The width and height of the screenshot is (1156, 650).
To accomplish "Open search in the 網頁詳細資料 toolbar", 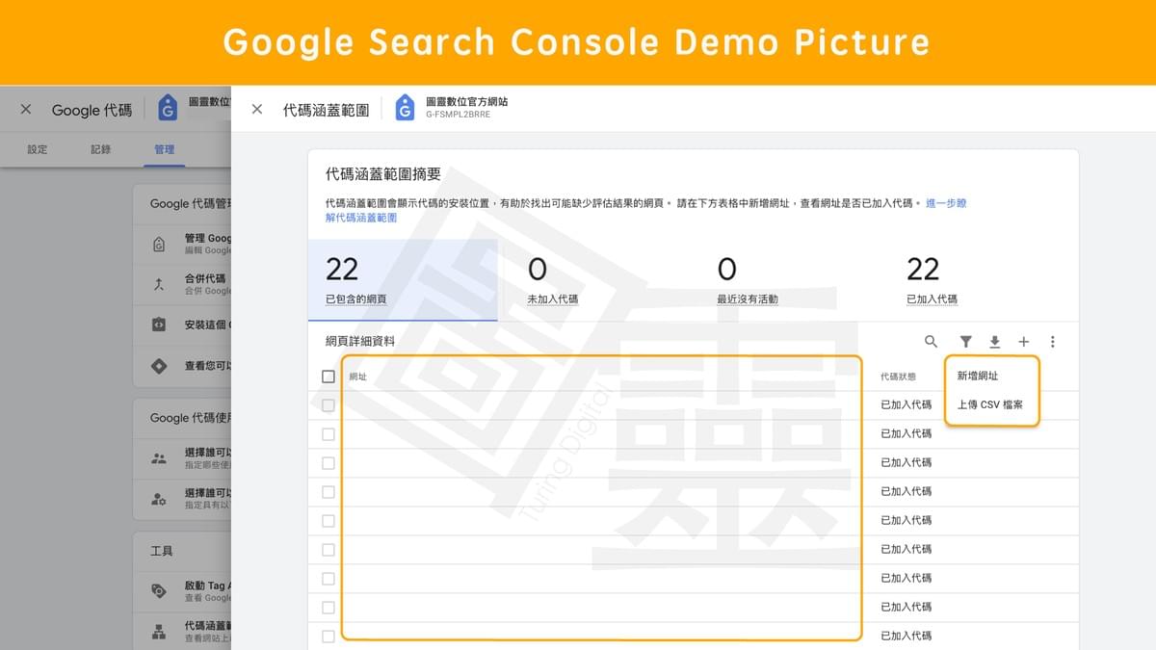I will [x=931, y=342].
